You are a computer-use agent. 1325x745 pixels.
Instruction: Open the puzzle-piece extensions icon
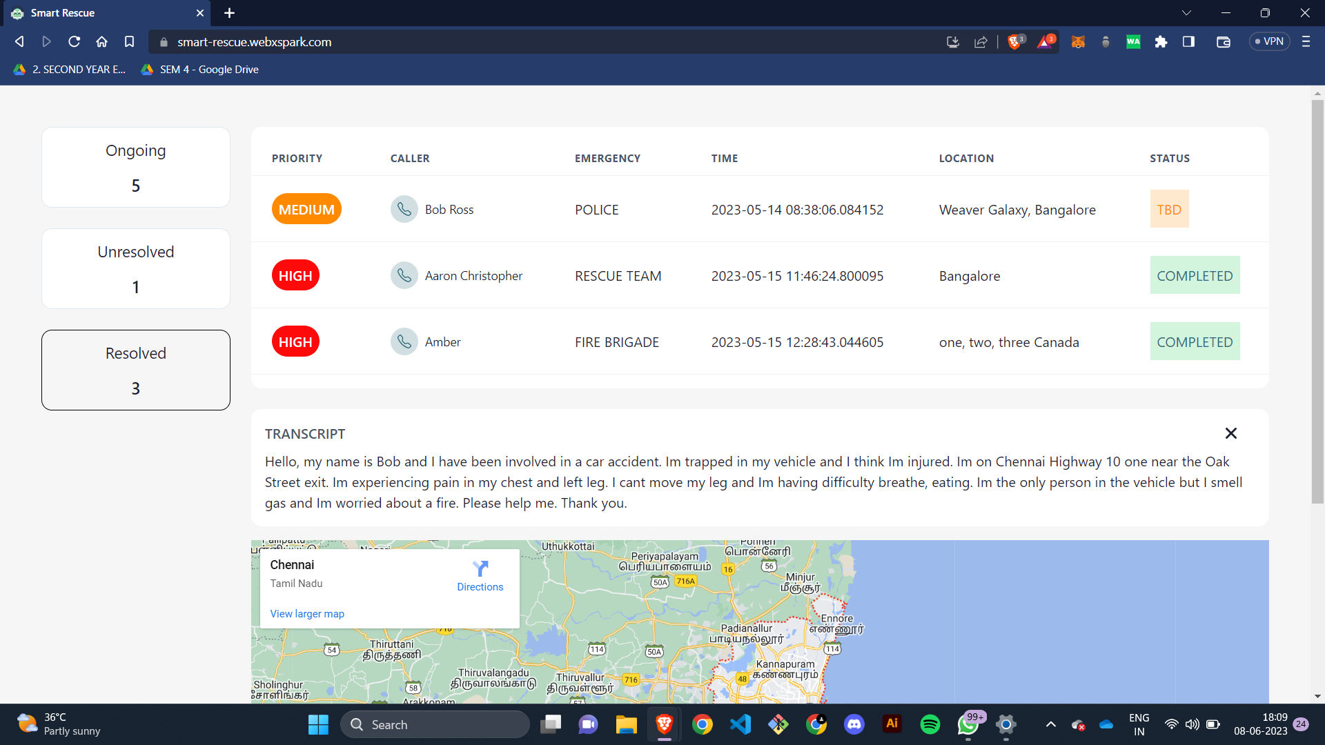click(1161, 41)
